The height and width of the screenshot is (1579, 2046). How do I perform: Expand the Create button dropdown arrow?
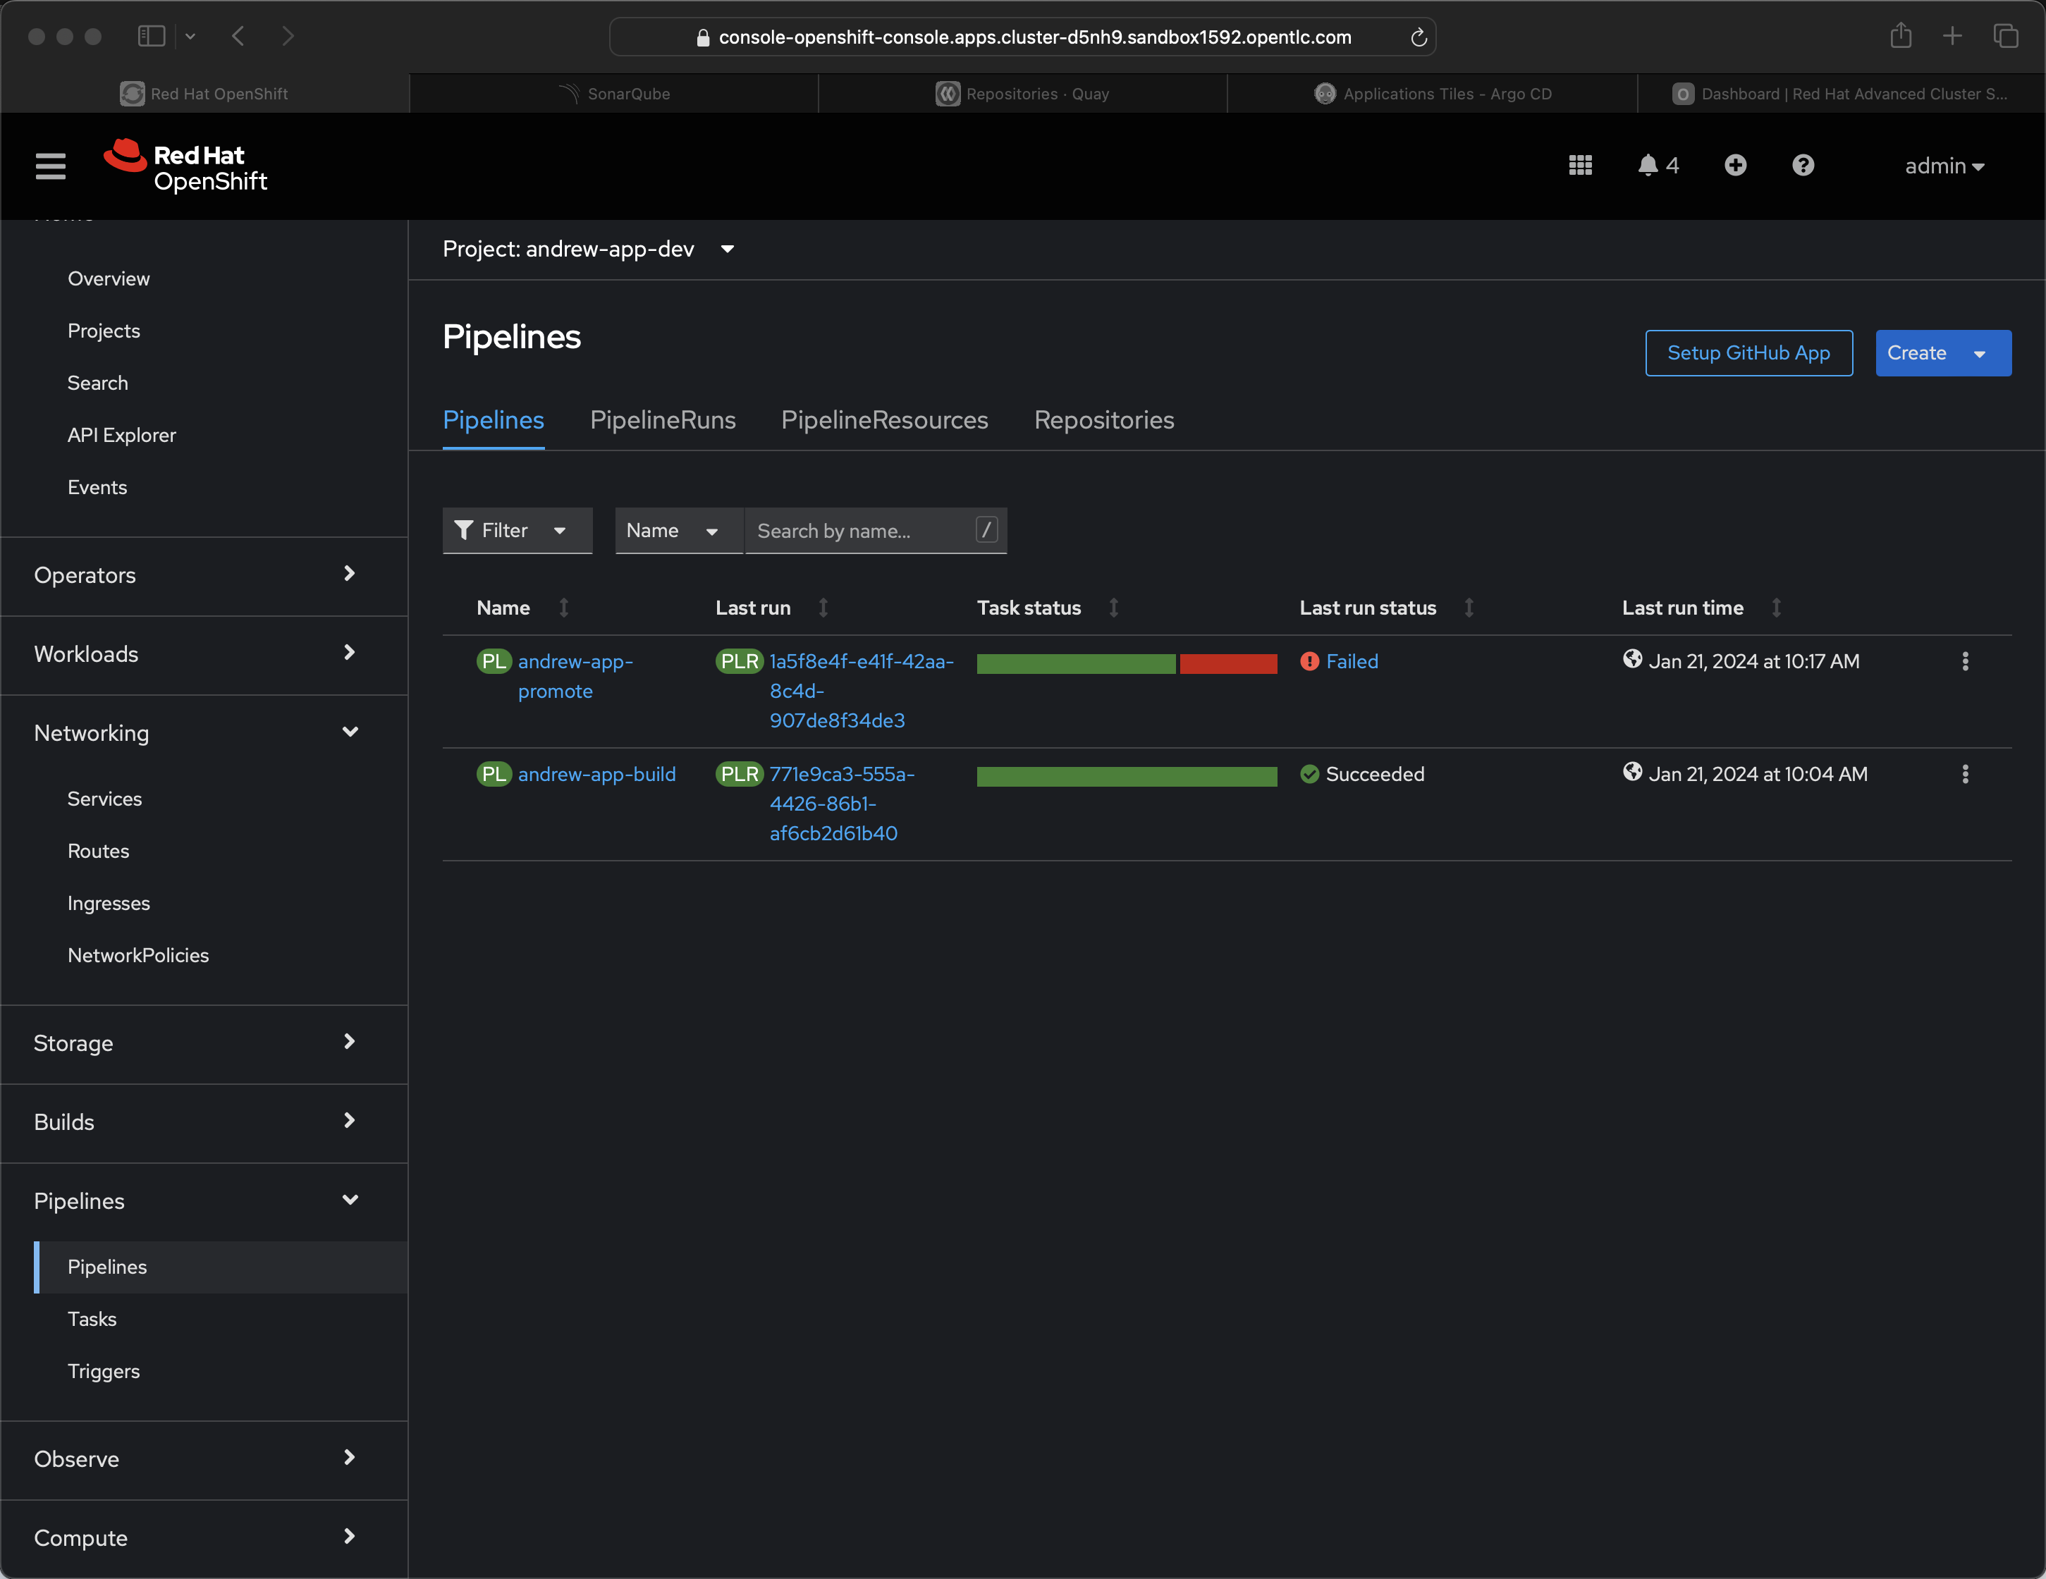(x=1980, y=354)
